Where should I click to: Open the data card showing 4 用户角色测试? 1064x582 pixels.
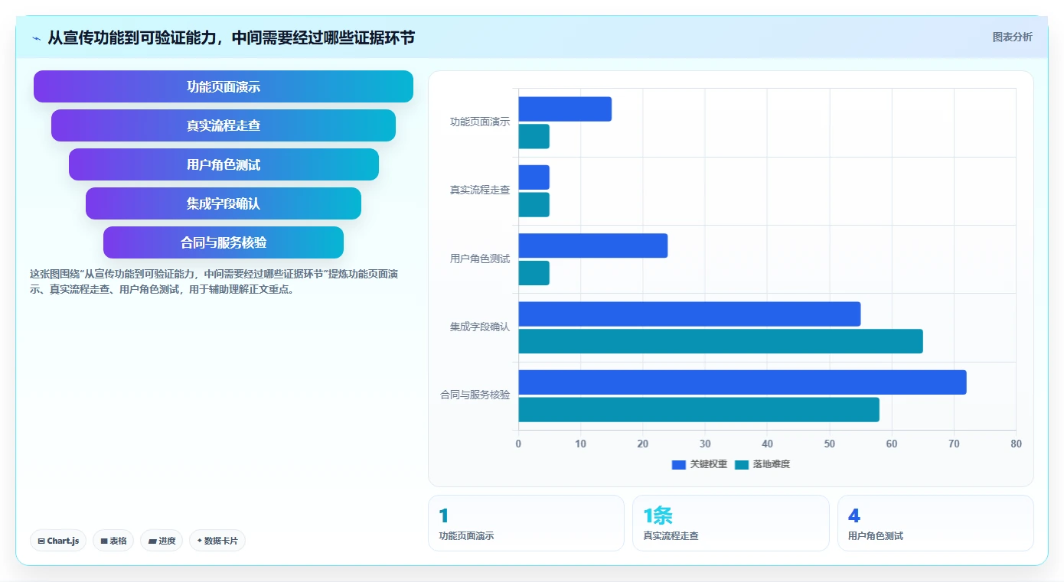tap(935, 523)
